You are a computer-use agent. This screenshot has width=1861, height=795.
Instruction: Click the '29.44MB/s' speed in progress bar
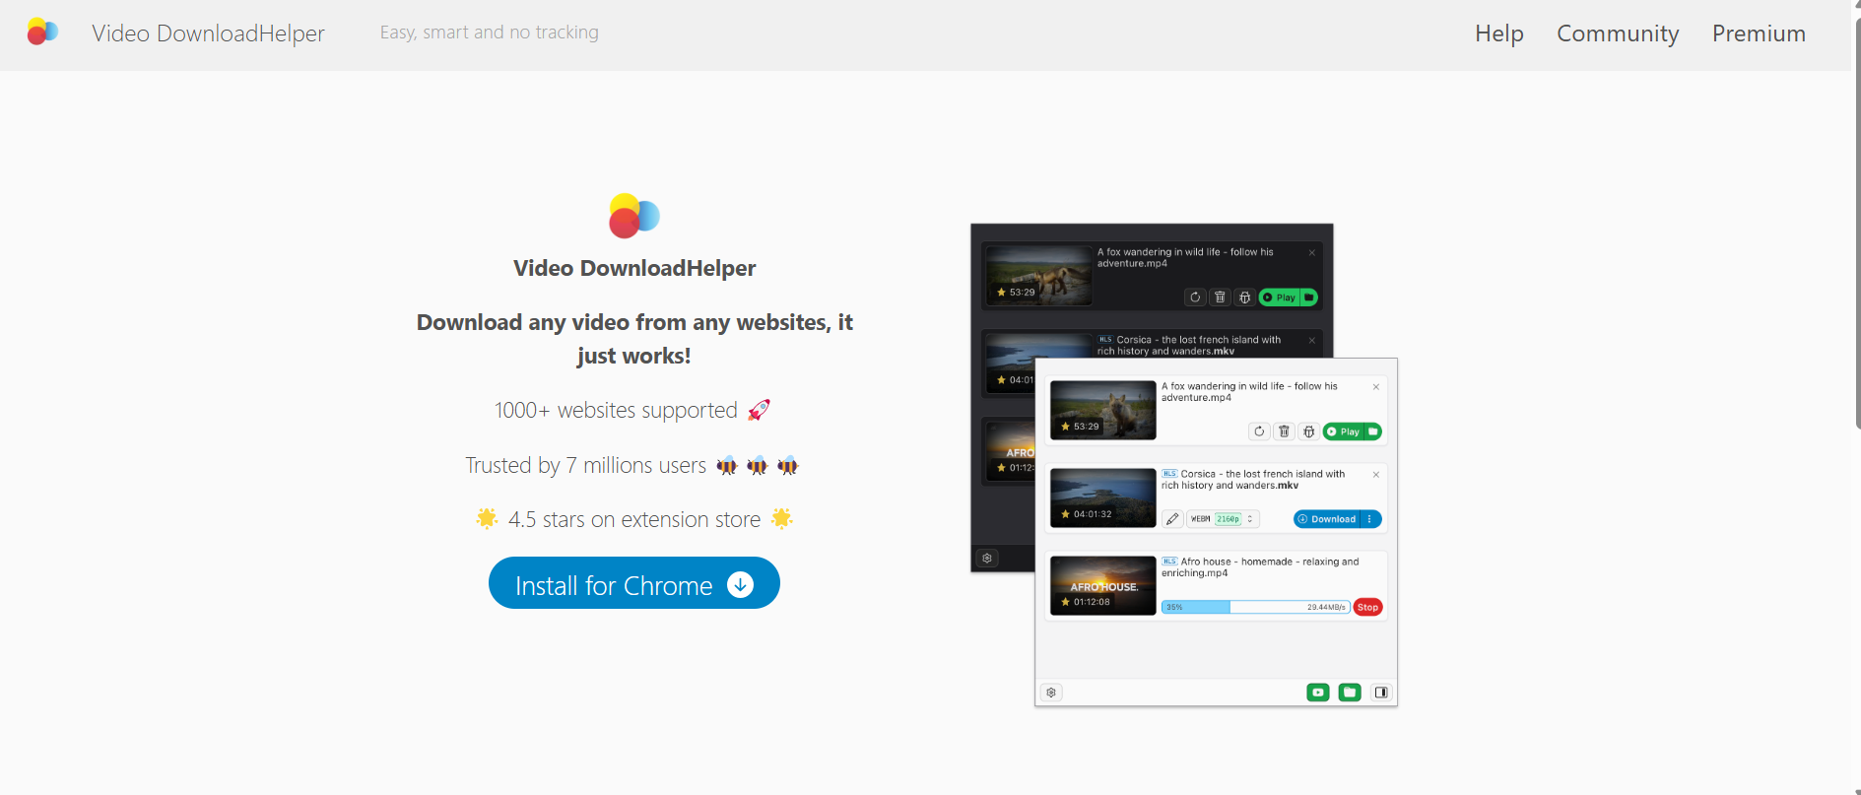pyautogui.click(x=1326, y=607)
